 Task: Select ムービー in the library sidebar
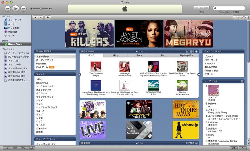click(12, 24)
